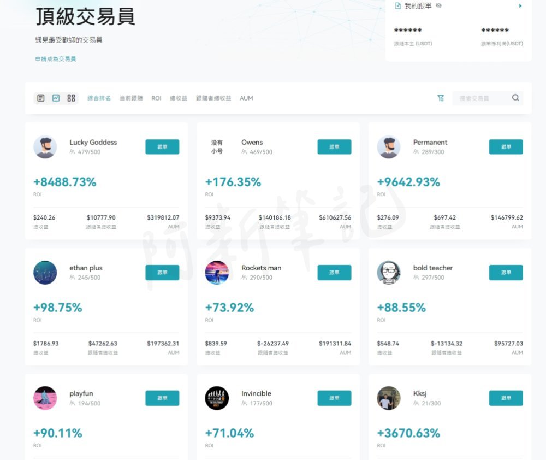This screenshot has width=546, height=460.
Task: Switch sorting to 当前跟随
Action: click(x=131, y=98)
